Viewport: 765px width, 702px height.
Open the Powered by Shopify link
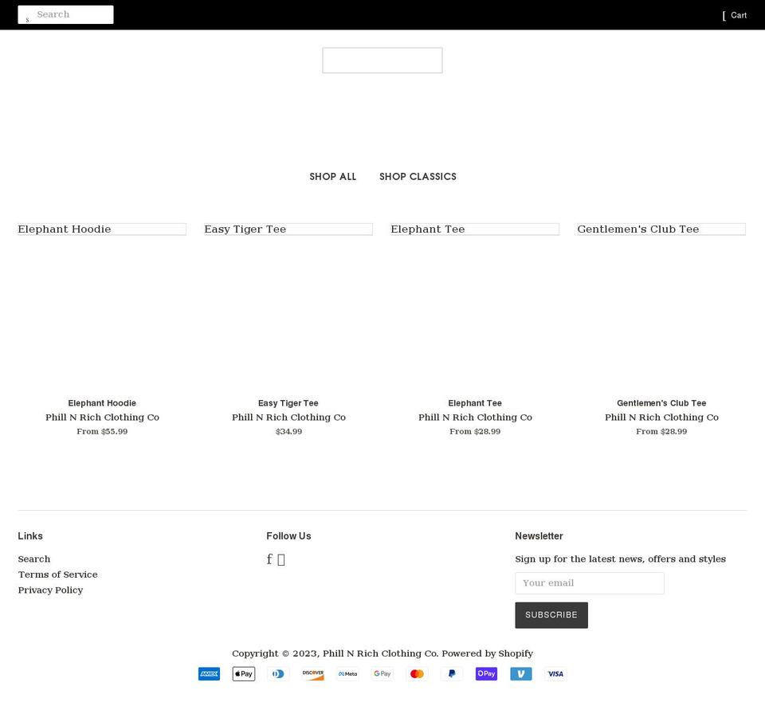point(487,653)
